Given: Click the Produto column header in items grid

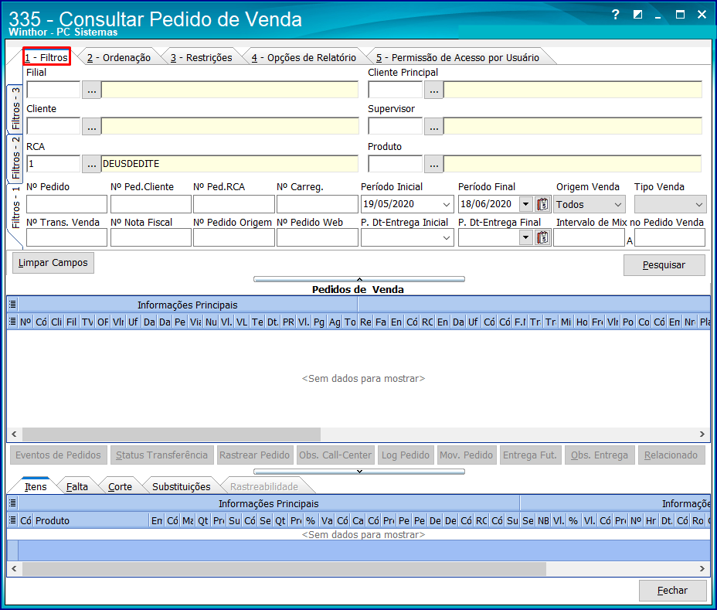Looking at the screenshot, I should click(x=91, y=520).
